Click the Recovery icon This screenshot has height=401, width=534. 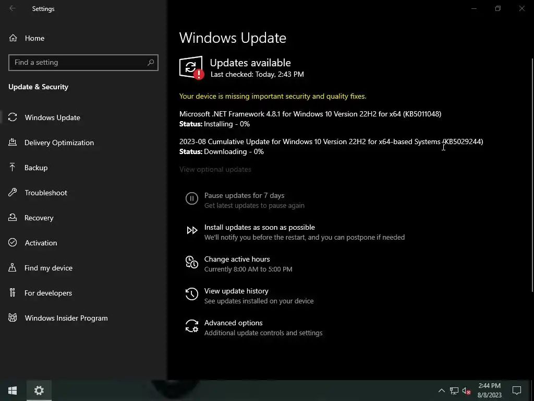pos(13,218)
